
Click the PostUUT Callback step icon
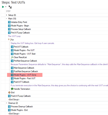click(12, 82)
